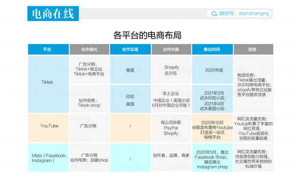304x178 pixels.
Task: Click the 电商在线 logo banner
Action: point(53,13)
